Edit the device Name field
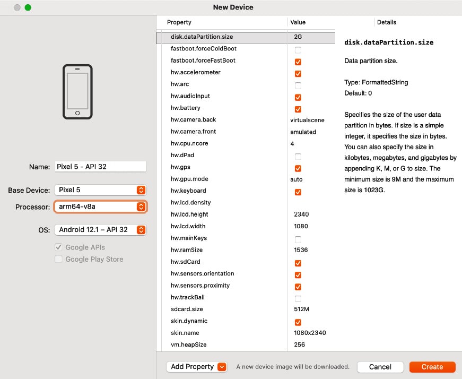The image size is (462, 379). coord(100,167)
